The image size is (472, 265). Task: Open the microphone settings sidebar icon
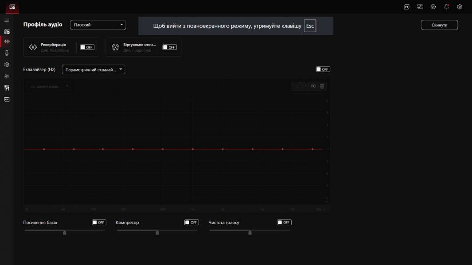pyautogui.click(x=7, y=53)
